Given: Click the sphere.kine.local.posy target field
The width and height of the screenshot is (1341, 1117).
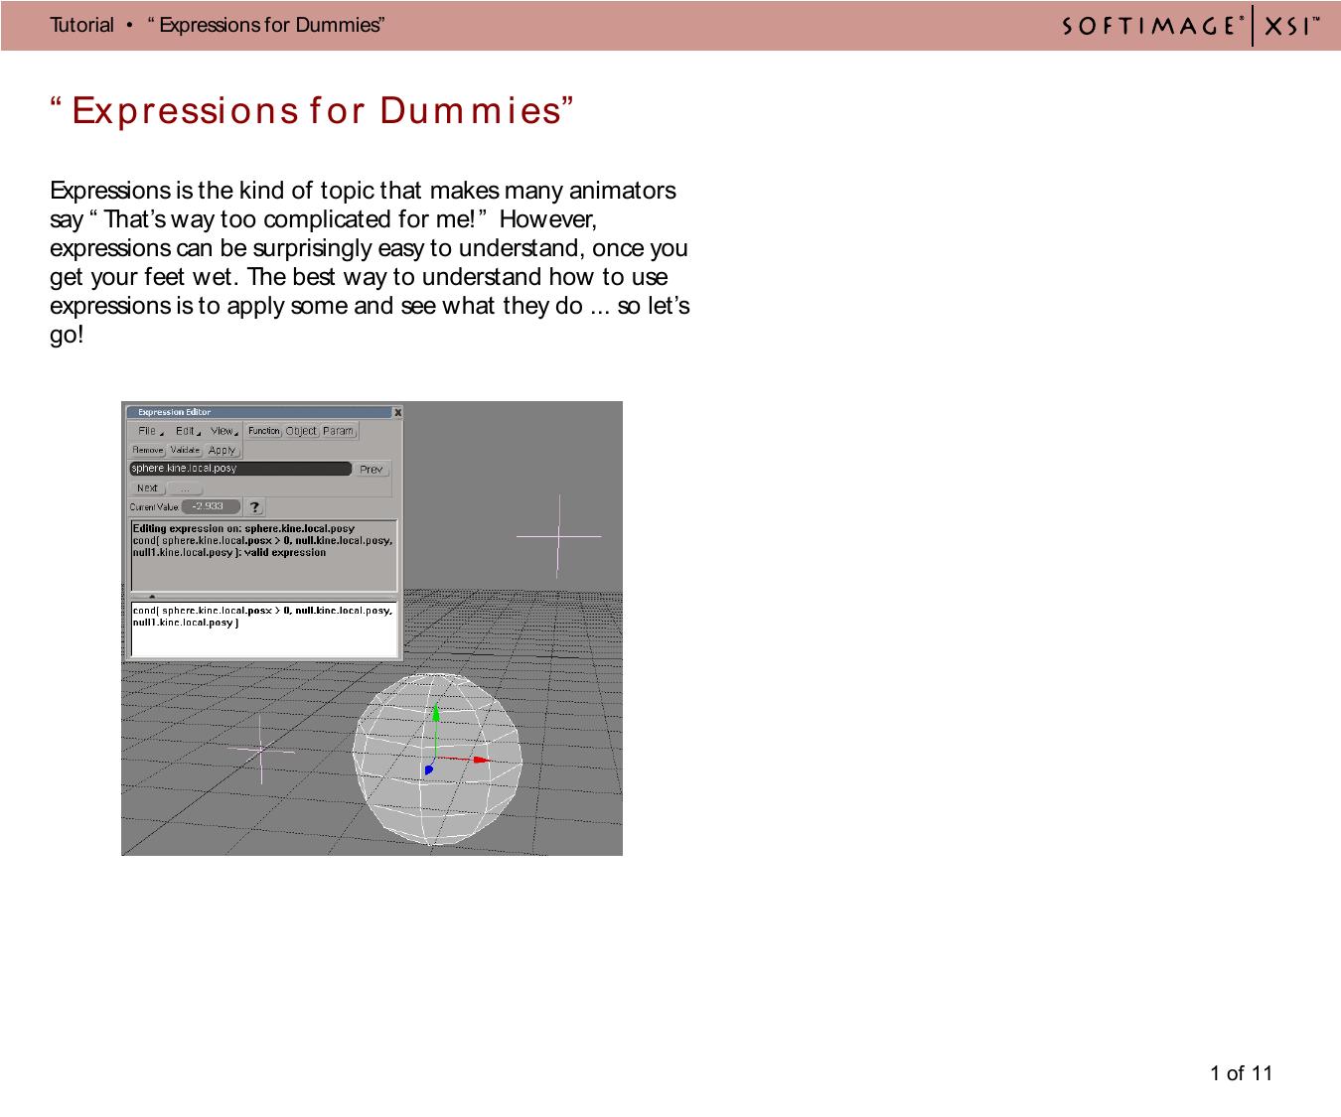Looking at the screenshot, I should click(240, 469).
